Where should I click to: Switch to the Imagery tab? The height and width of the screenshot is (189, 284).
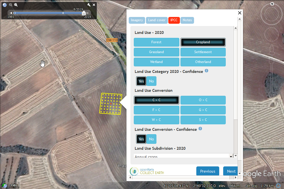pos(137,20)
